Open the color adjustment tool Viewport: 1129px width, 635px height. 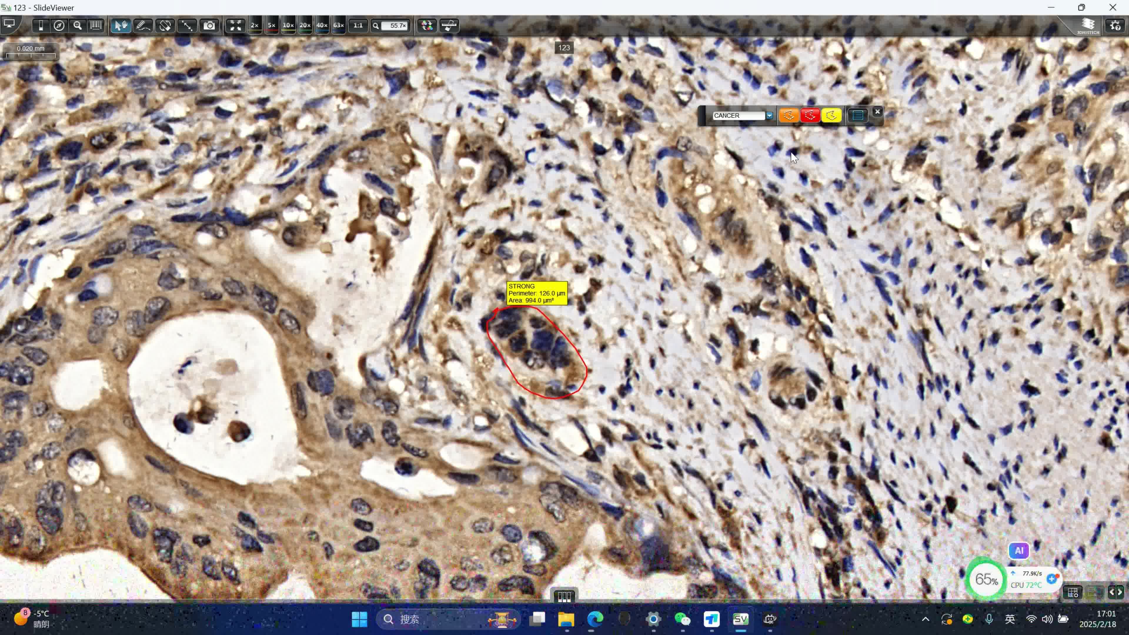[x=426, y=25]
